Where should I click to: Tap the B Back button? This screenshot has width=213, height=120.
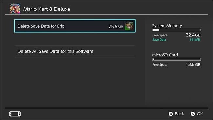[x=176, y=114]
